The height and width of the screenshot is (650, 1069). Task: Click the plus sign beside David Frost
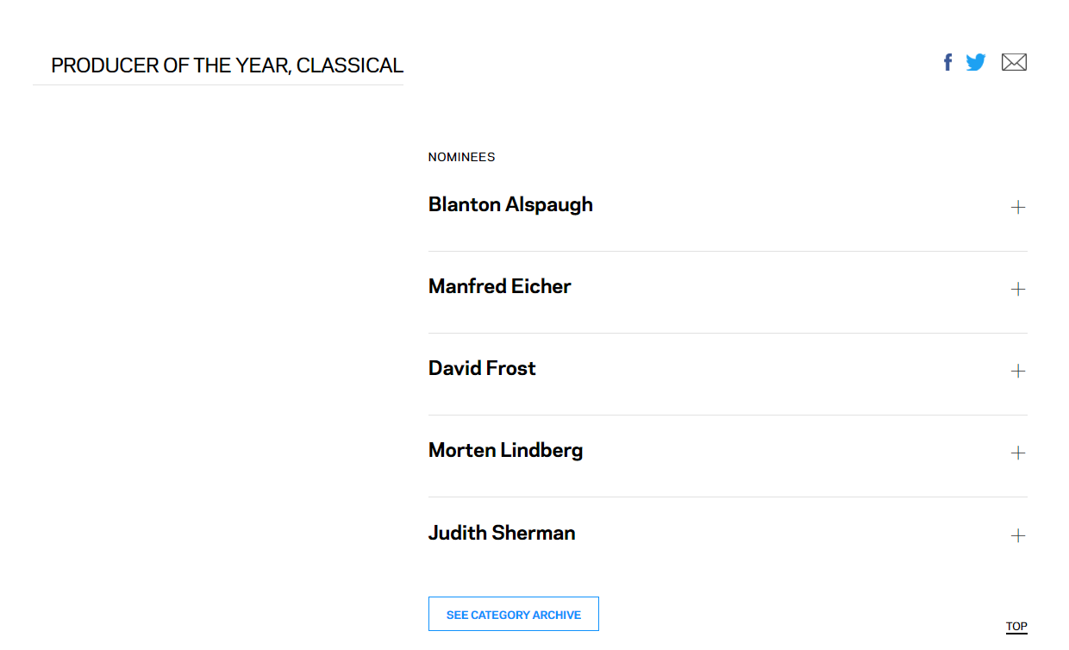(x=1018, y=371)
